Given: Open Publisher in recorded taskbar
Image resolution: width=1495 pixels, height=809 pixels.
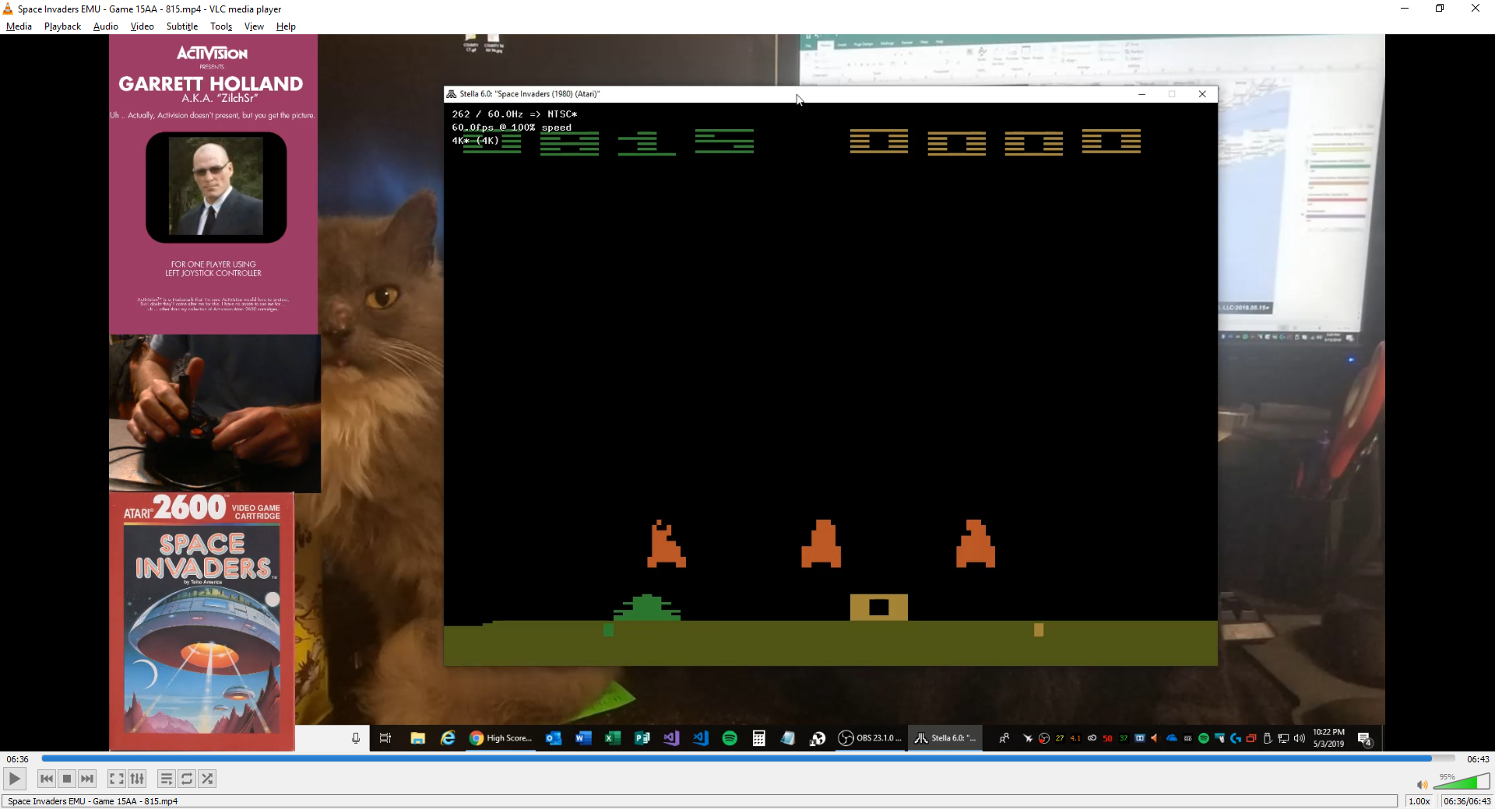Looking at the screenshot, I should click(642, 738).
